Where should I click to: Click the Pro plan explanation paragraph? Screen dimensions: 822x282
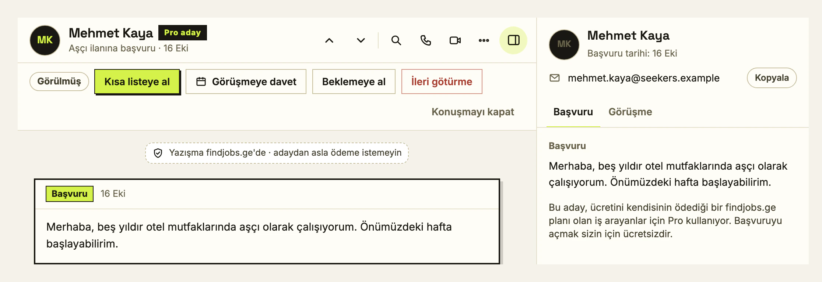pyautogui.click(x=665, y=221)
